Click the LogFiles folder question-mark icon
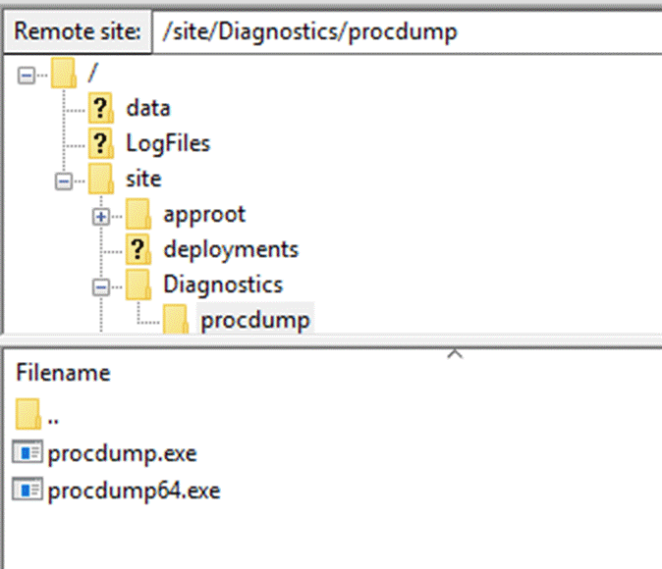Viewport: 662px width, 569px height. (100, 143)
